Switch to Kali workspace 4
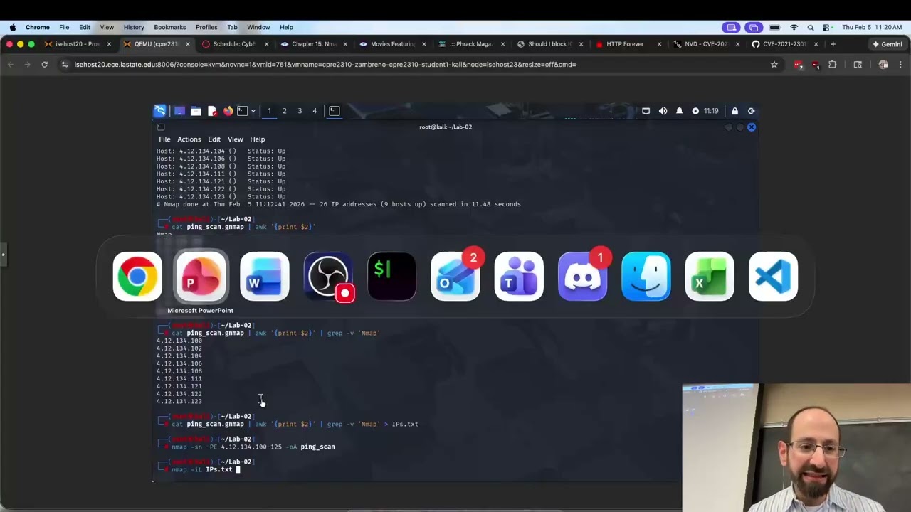The image size is (911, 512). [315, 111]
